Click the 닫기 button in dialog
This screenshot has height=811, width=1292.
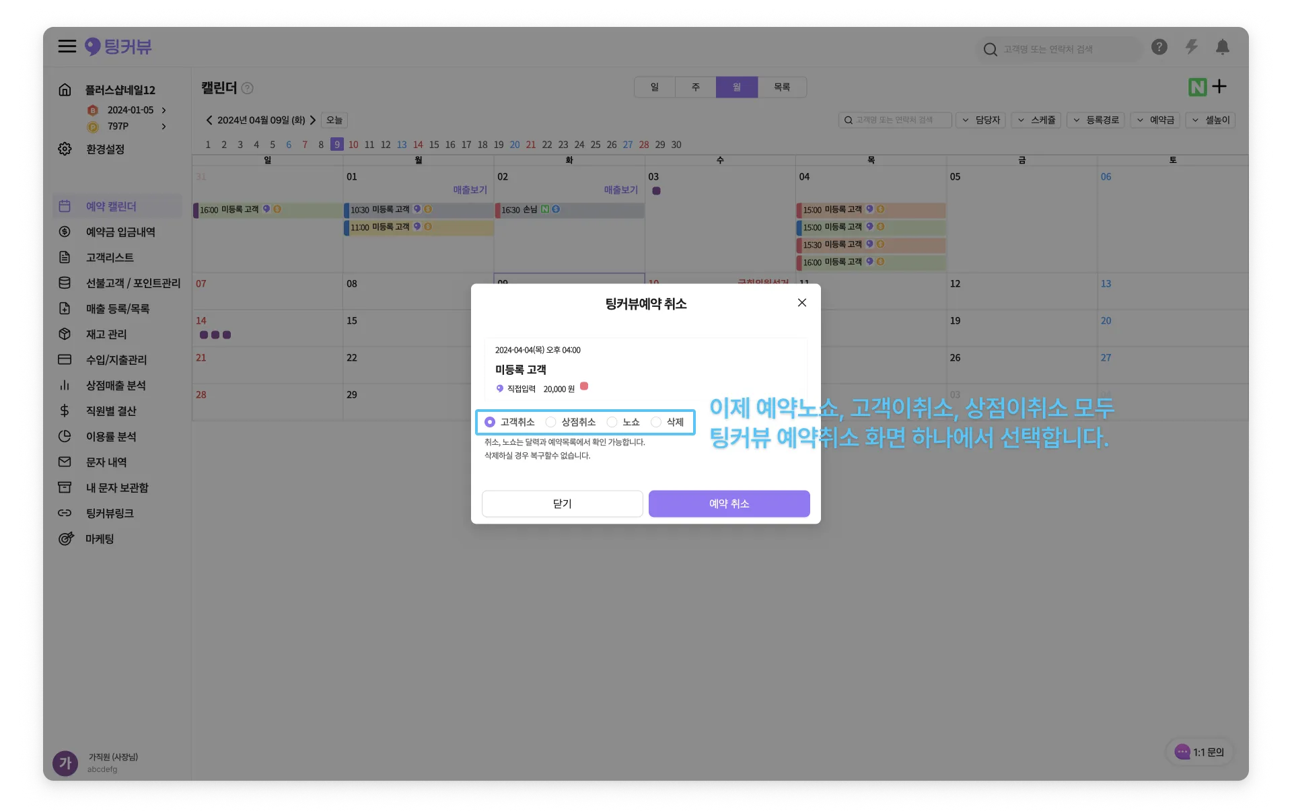pyautogui.click(x=562, y=504)
